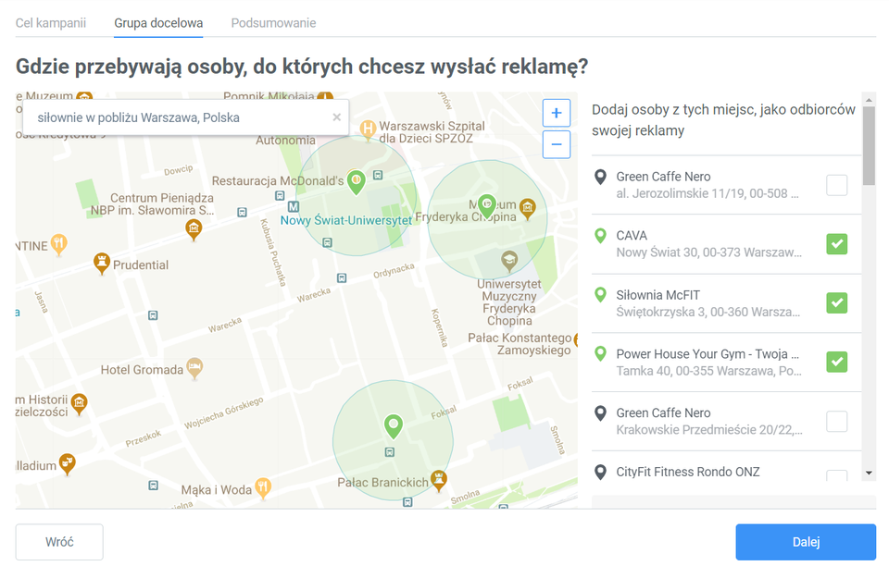The height and width of the screenshot is (566, 889).
Task: Go to the Podsumowanie tab
Action: (x=273, y=23)
